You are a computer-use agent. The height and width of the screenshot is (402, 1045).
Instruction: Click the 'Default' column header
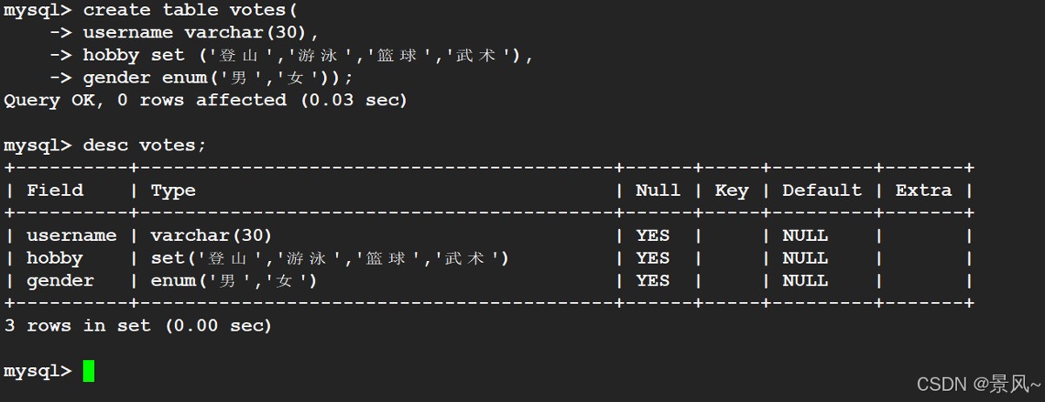821,191
